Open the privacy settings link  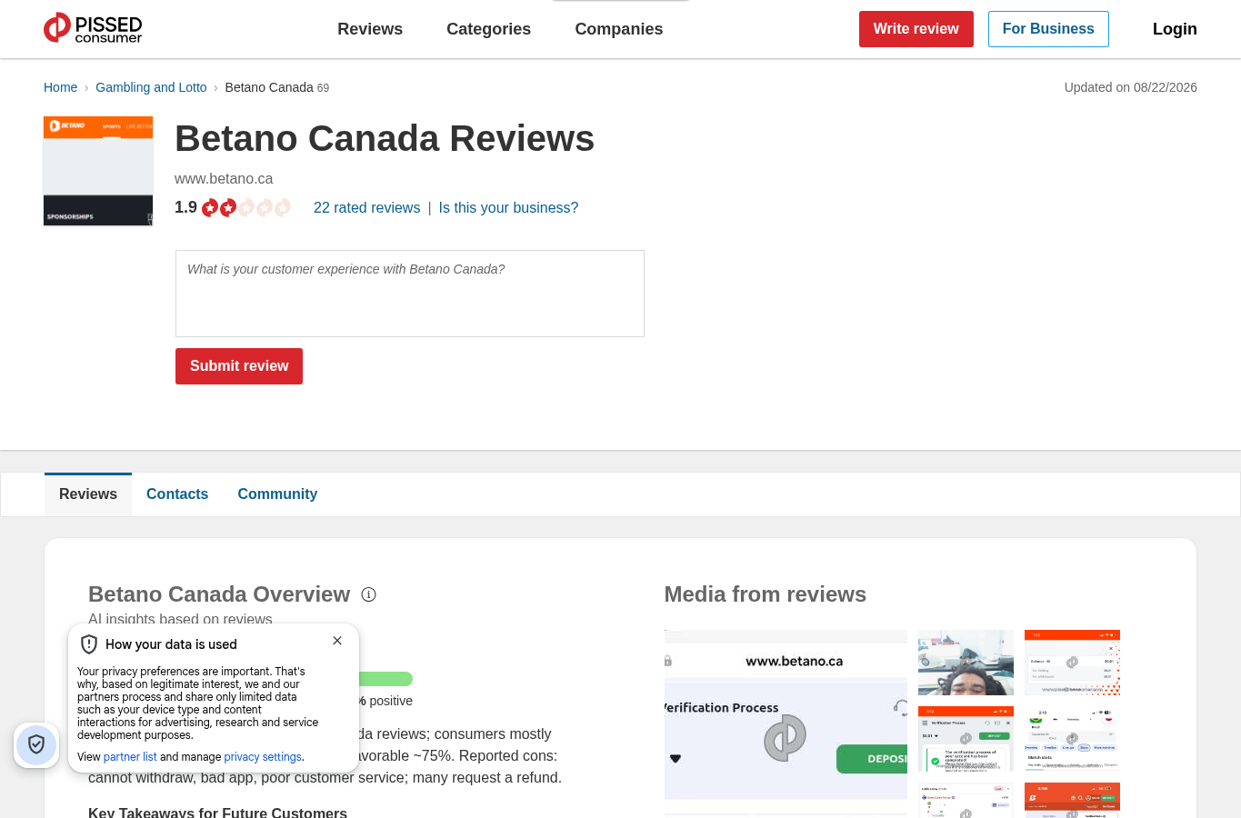click(x=263, y=757)
